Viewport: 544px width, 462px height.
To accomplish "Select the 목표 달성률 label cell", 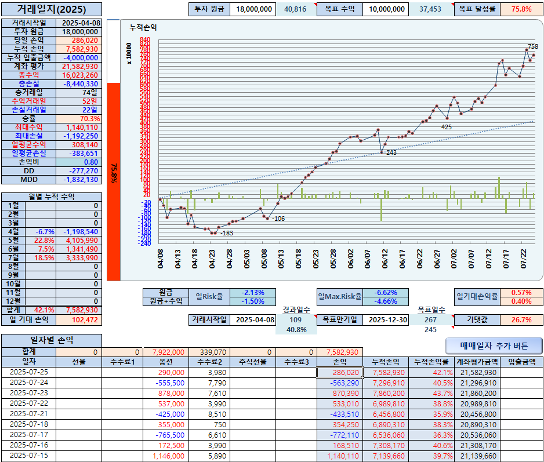I will click(477, 9).
